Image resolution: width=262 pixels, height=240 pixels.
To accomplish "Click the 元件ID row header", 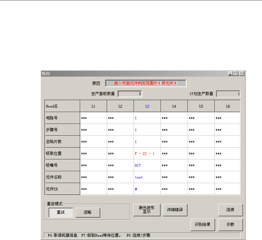I will [63, 189].
